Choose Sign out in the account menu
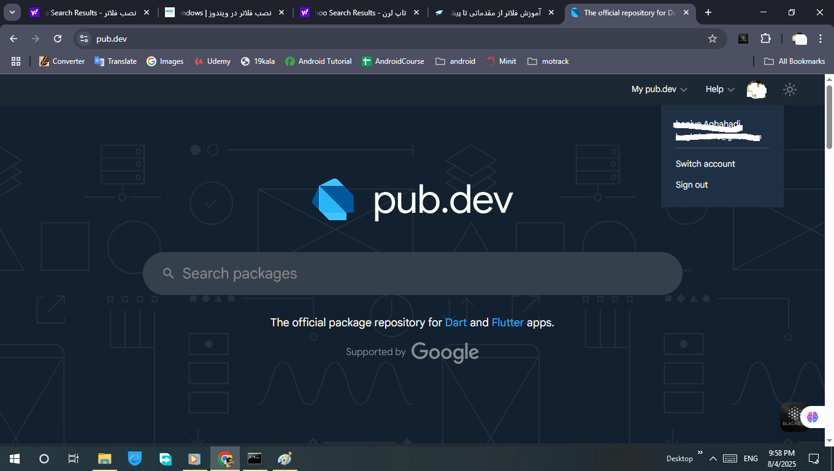The width and height of the screenshot is (834, 471). pyautogui.click(x=692, y=185)
